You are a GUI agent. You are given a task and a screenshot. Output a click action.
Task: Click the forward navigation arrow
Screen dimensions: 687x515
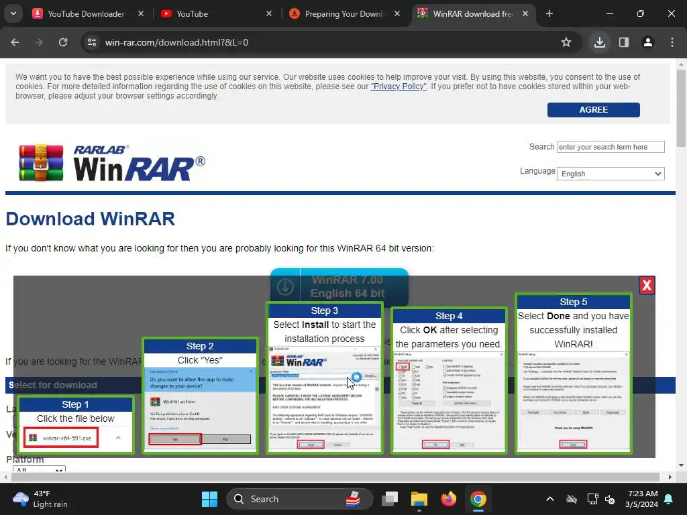click(39, 42)
